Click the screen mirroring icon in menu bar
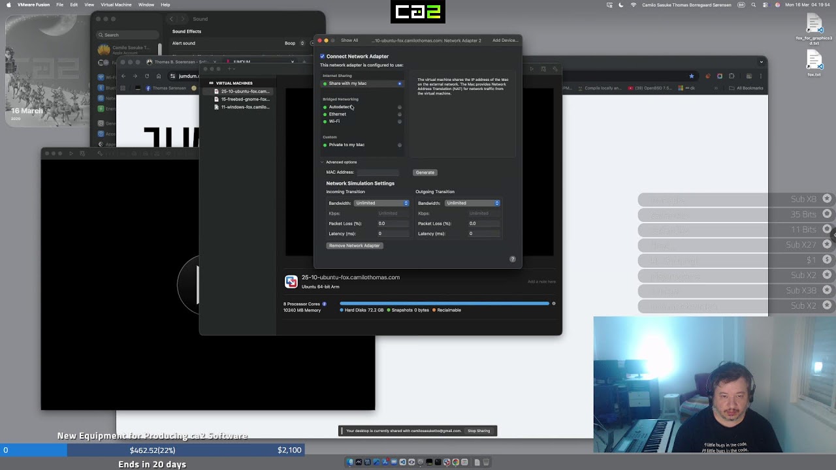 point(609,5)
